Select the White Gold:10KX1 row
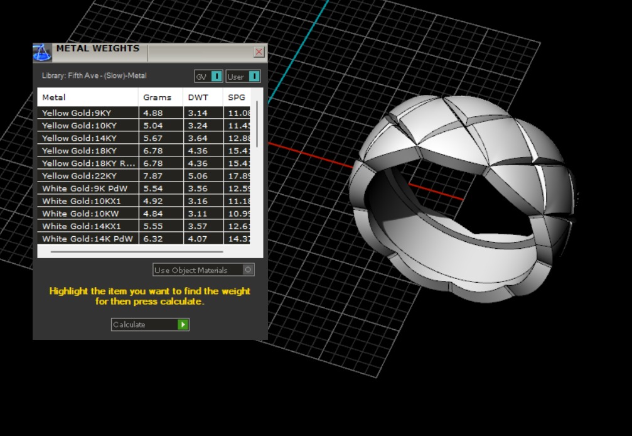 pos(144,201)
